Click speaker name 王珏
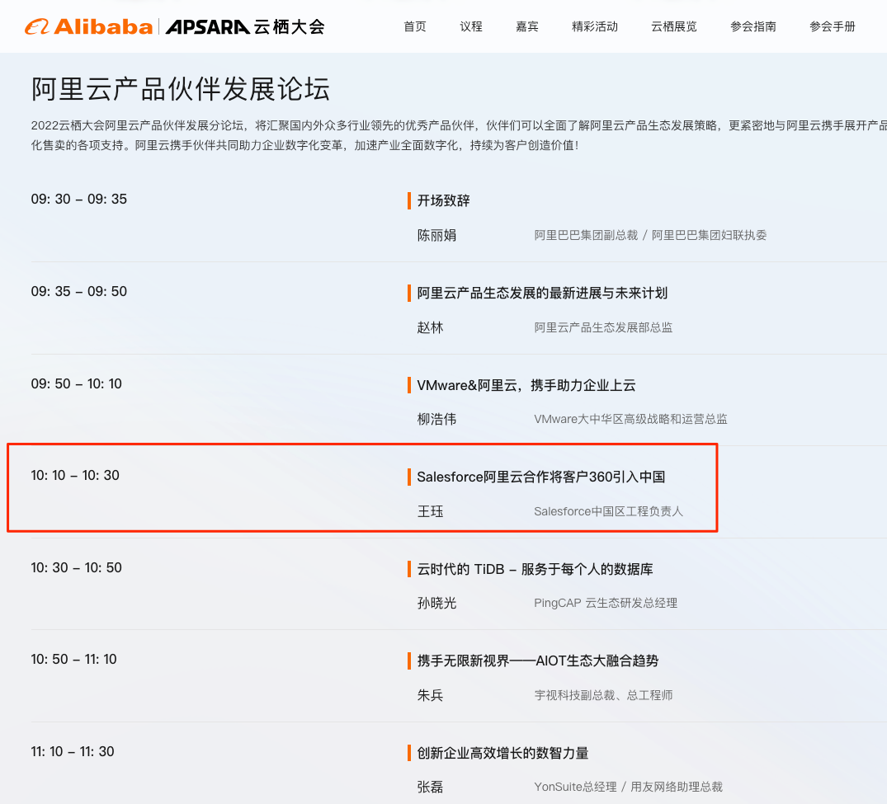This screenshot has height=804, width=887. coord(430,511)
